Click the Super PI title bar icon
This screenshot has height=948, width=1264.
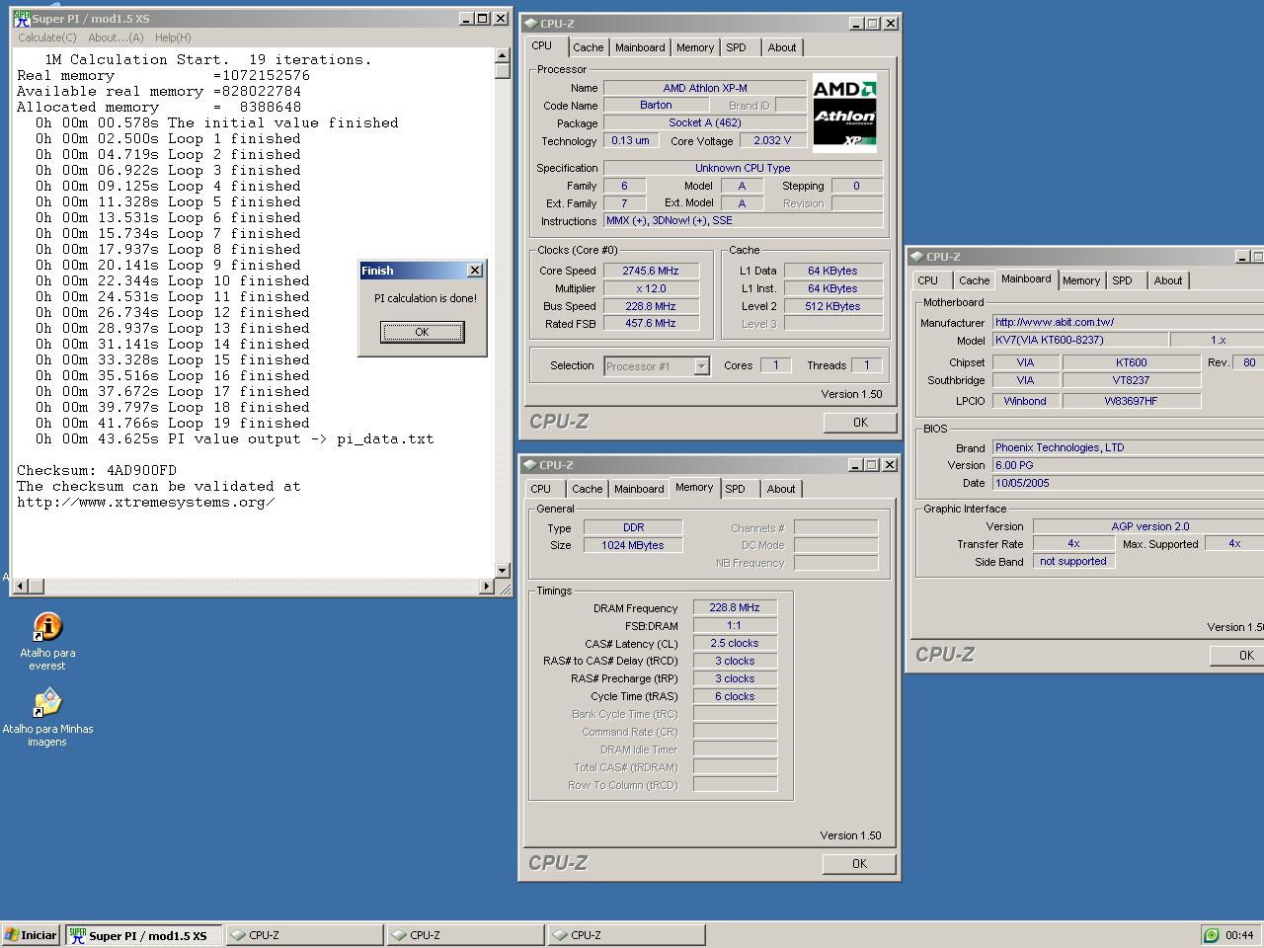pos(22,19)
